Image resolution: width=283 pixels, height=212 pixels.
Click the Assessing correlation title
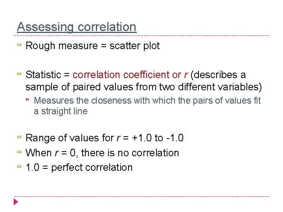pyautogui.click(x=77, y=27)
